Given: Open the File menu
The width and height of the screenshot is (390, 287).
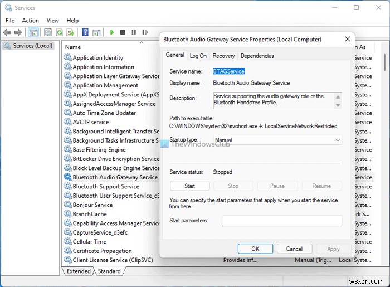Looking at the screenshot, I should pyautogui.click(x=10, y=21).
